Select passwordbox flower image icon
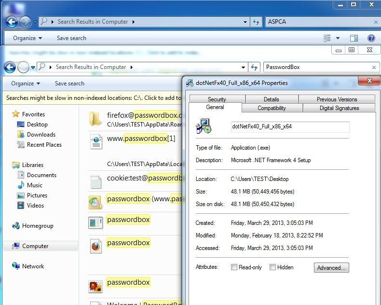Image resolution: width=381 pixels, height=305 pixels. 95,287
